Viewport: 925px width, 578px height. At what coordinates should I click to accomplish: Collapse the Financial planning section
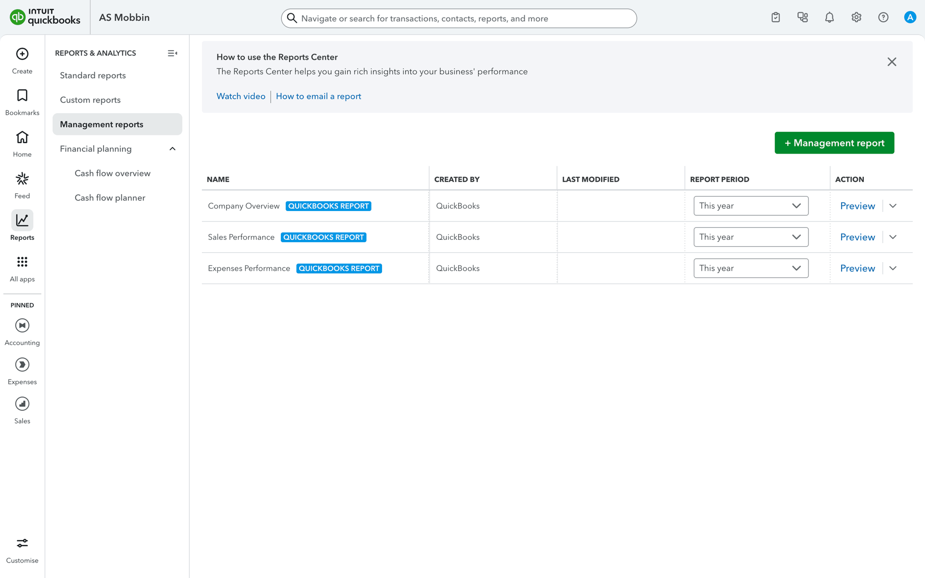[x=172, y=149]
